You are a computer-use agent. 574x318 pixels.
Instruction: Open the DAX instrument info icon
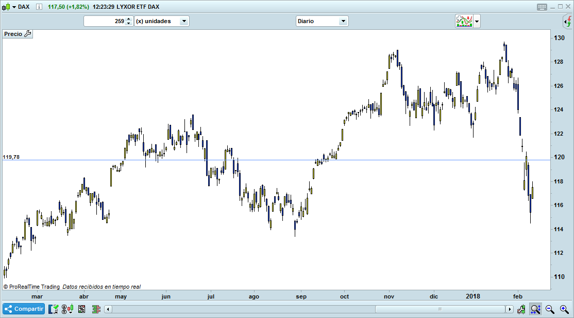(39, 7)
